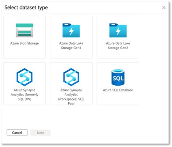
Task: Select Synapse Analytics (formerly SQL DW) hexagon icon
Action: click(x=24, y=77)
